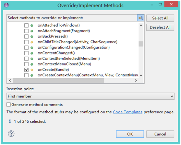Select the onBackPressed() method row
181x145 pixels.
pos(53,36)
